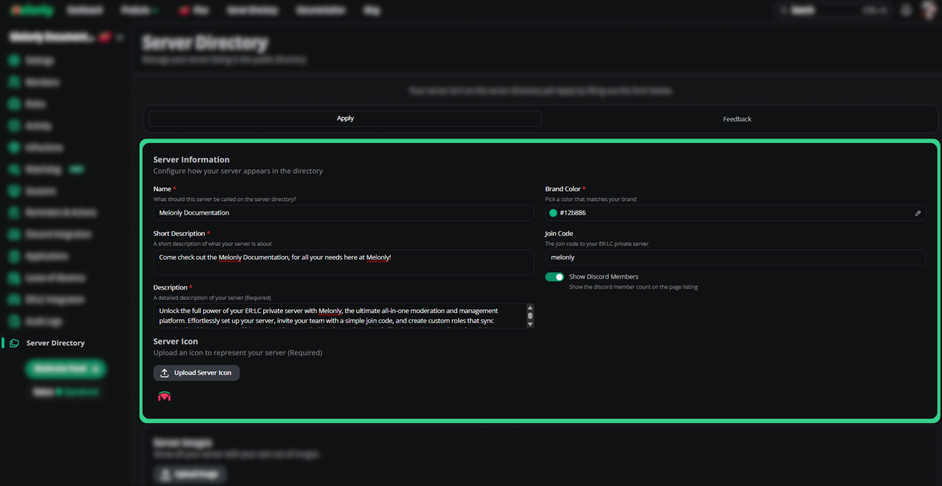This screenshot has height=486, width=942.
Task: Click into the detailed Description text area
Action: [339, 315]
